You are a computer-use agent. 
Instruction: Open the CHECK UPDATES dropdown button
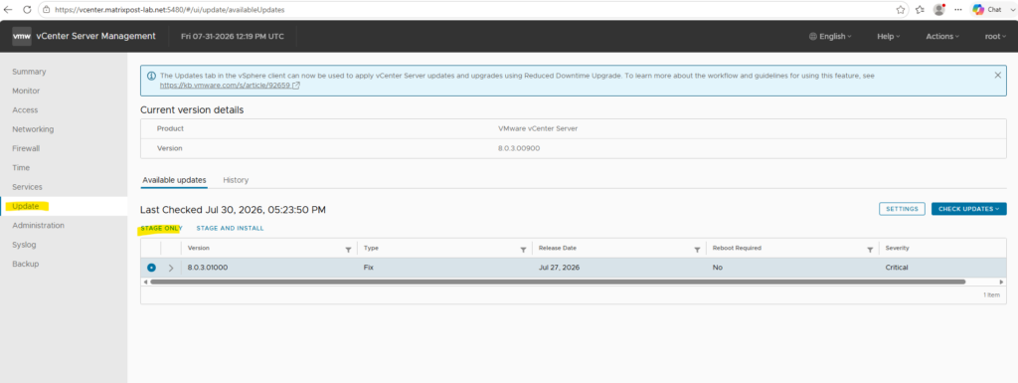click(968, 209)
